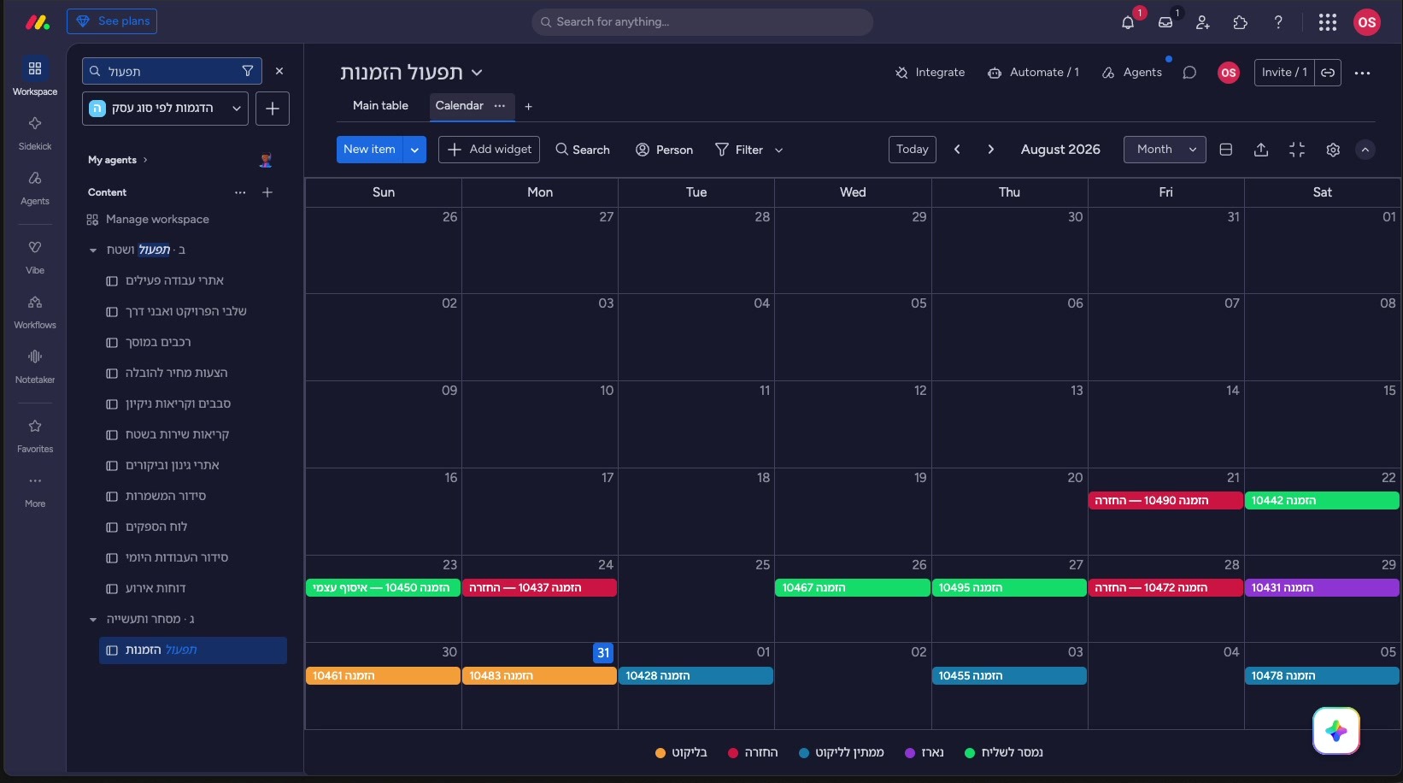
Task: Open Agents in the left rail
Action: point(35,187)
